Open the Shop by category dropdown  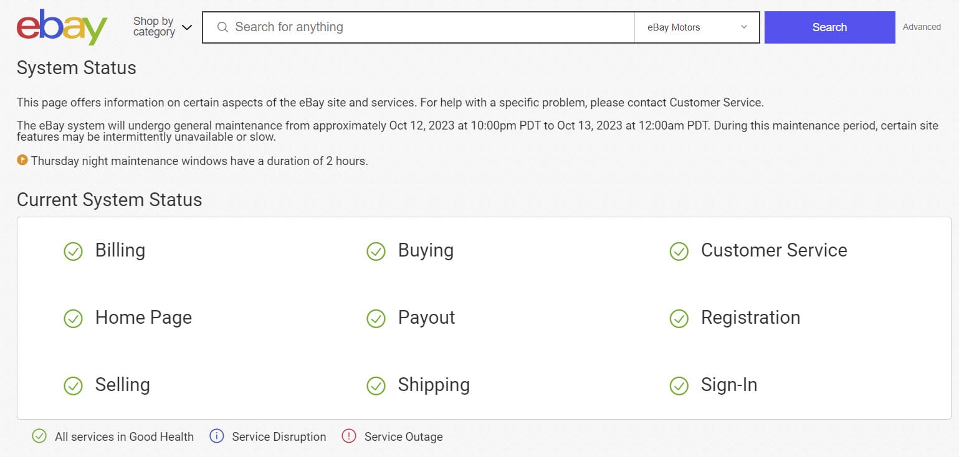click(x=162, y=27)
